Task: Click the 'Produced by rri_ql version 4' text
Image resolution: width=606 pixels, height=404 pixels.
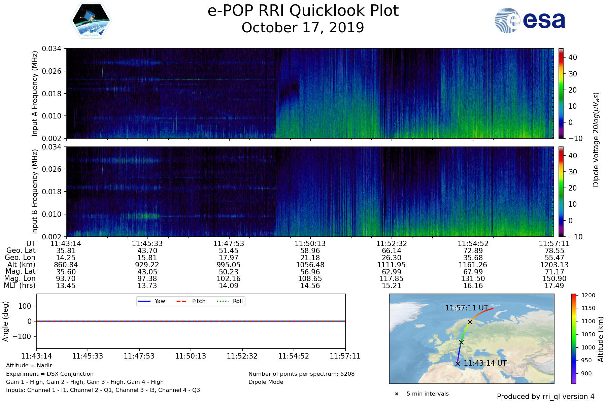Action: pos(545,397)
